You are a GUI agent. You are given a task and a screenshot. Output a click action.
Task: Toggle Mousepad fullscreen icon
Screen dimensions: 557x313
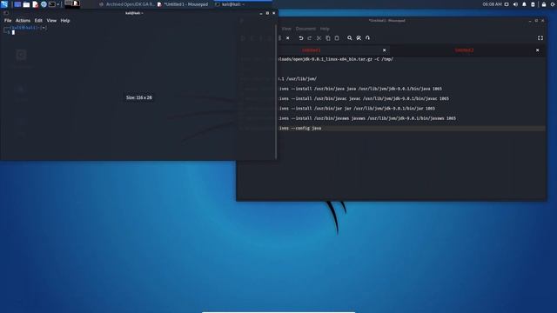click(x=540, y=38)
